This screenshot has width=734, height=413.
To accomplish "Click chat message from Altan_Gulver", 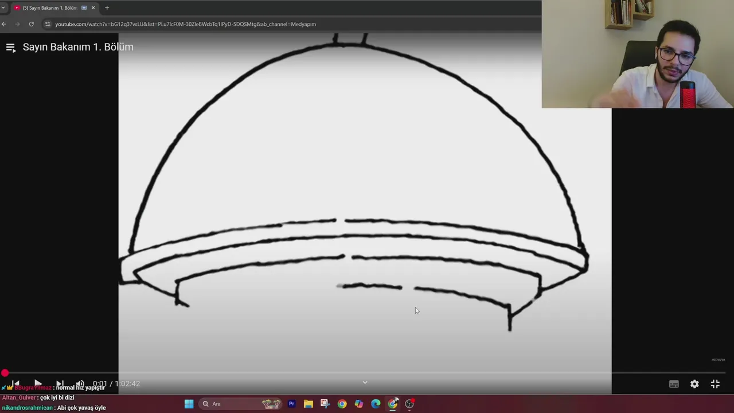I will coord(38,398).
